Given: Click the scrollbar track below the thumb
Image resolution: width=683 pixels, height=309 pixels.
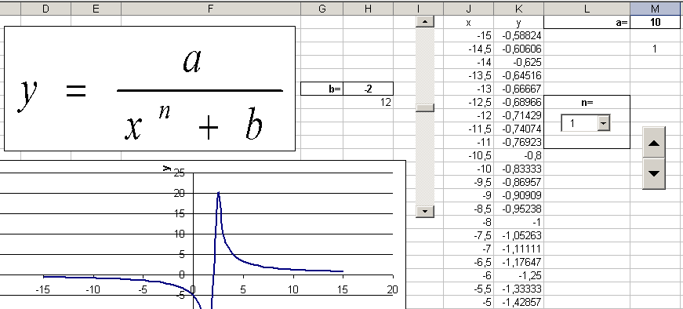Looking at the screenshot, I should tap(425, 159).
